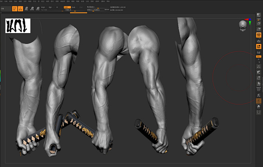Open the 渲染 (Render) menu

tap(68, 1)
